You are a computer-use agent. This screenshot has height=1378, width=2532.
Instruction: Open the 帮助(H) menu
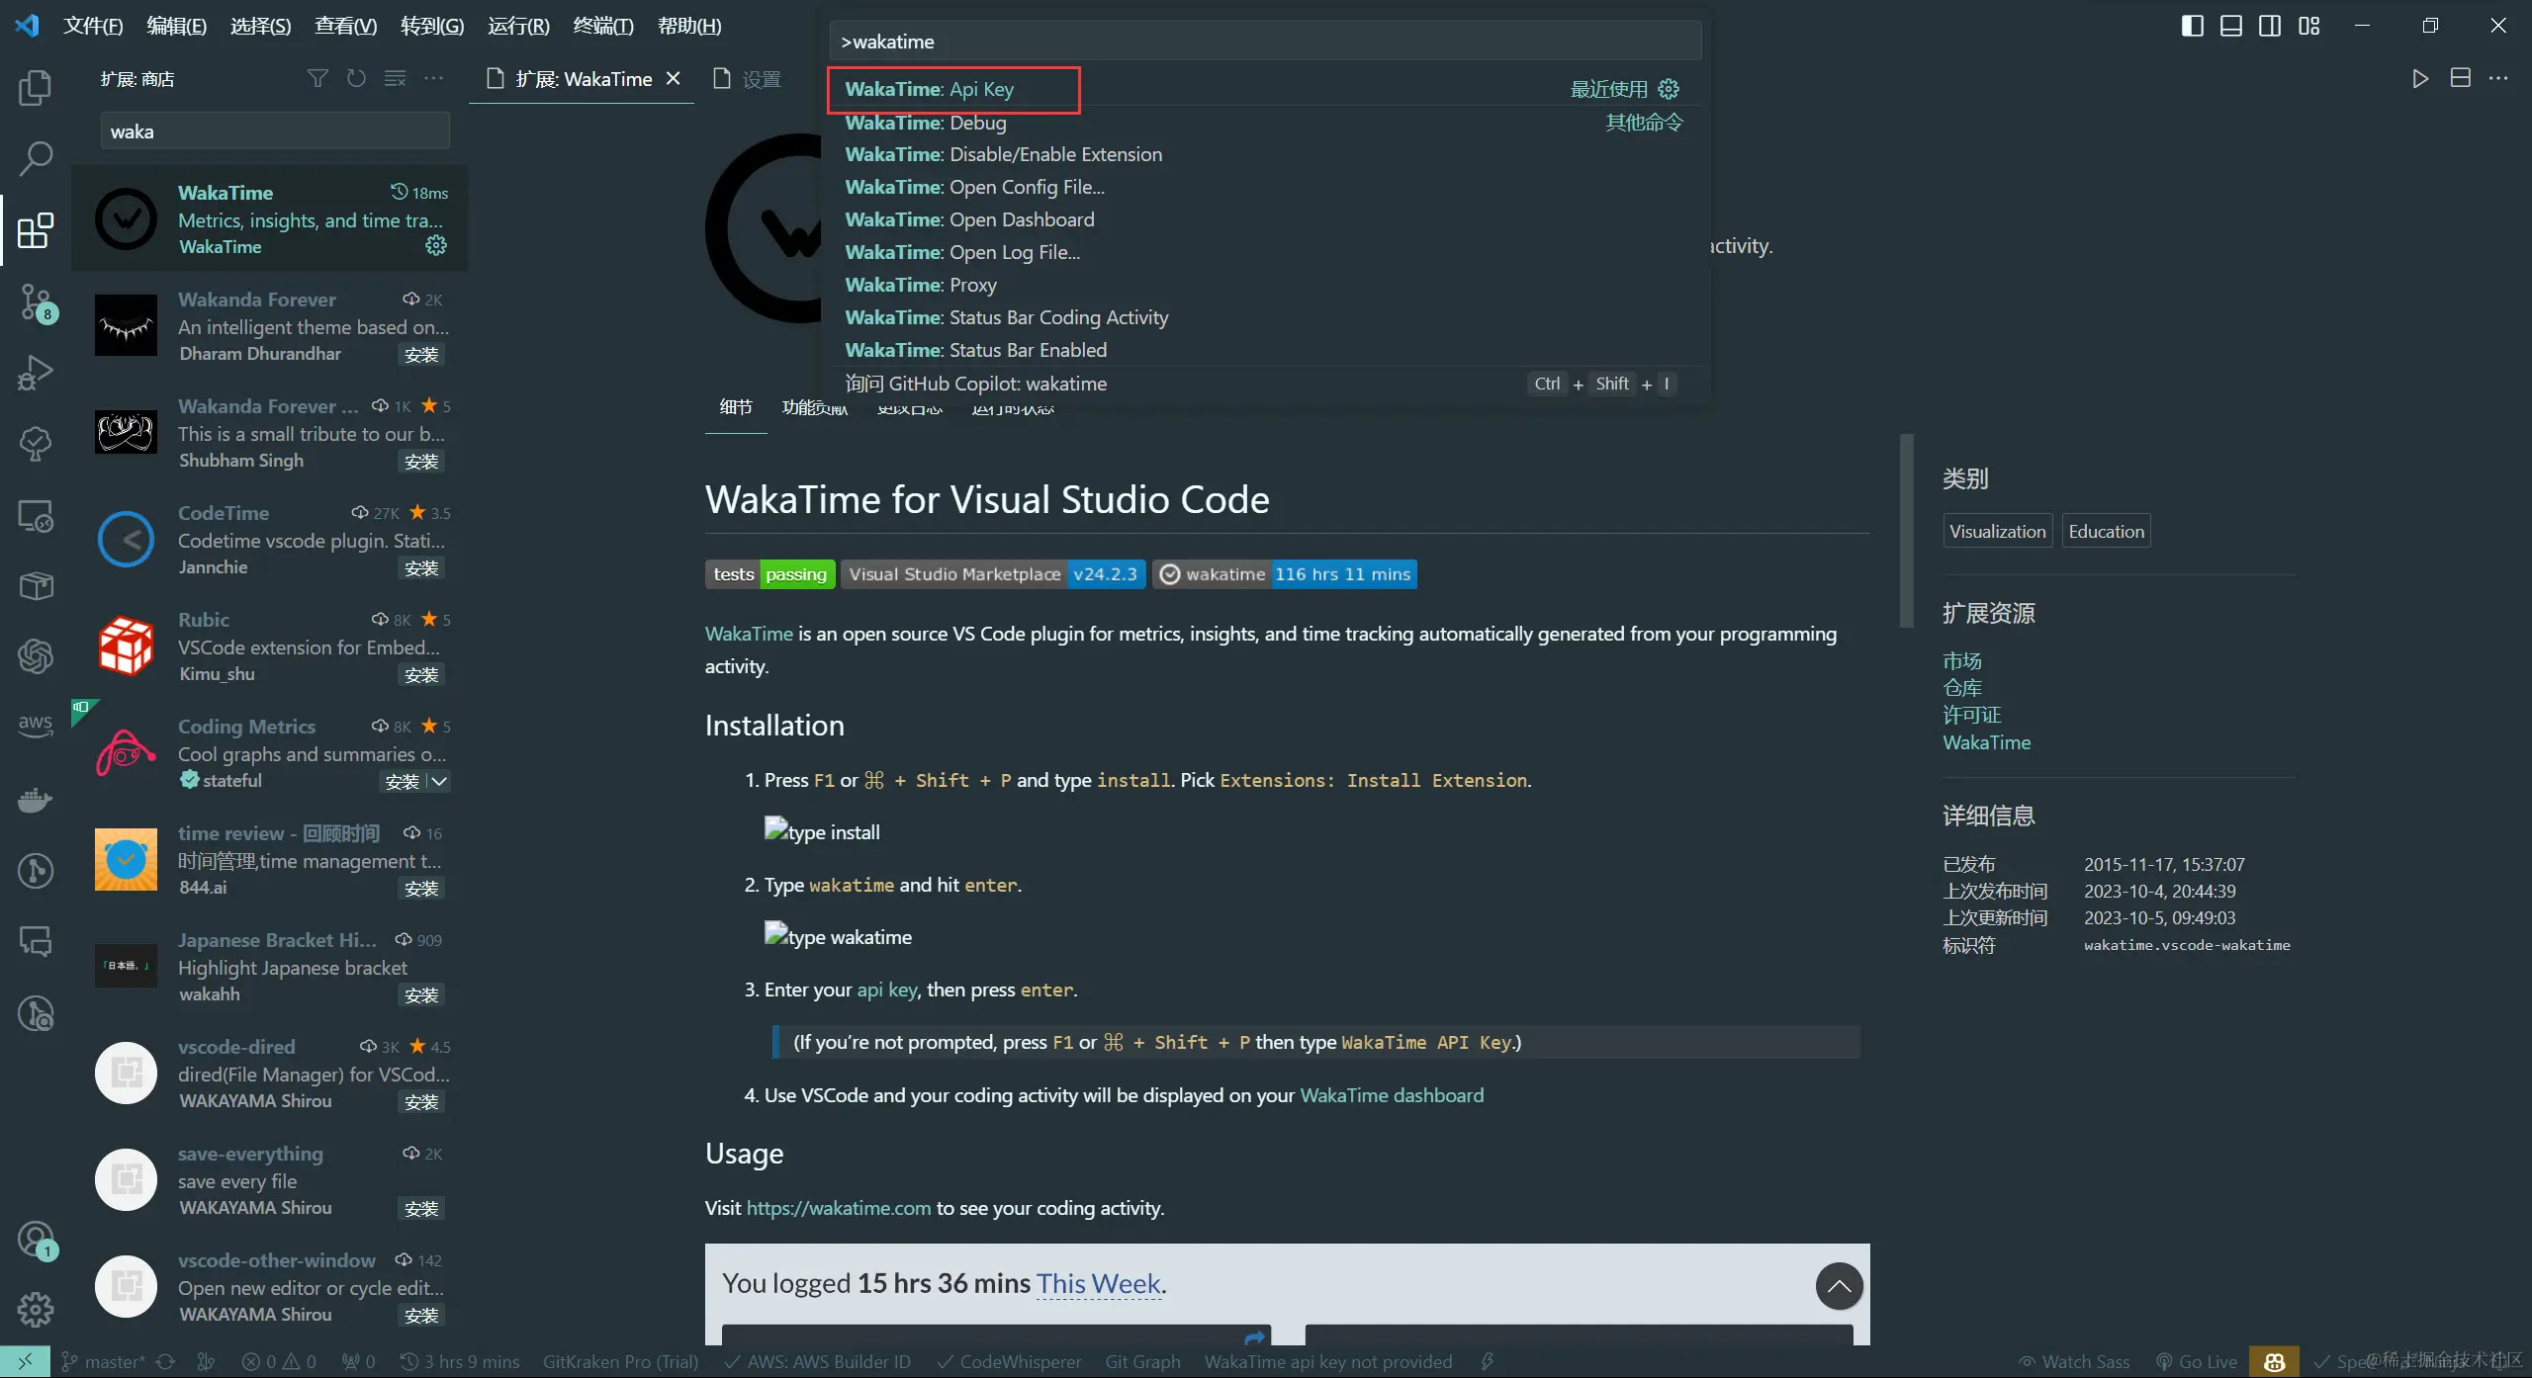689,26
